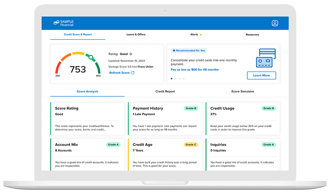Click the credit score gauge indicator knob

coord(91,58)
